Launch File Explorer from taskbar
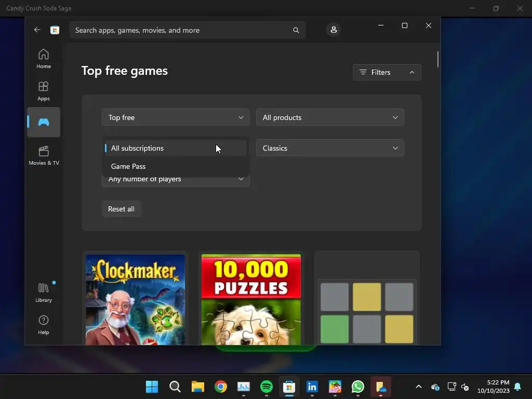Image resolution: width=532 pixels, height=399 pixels. (x=198, y=387)
